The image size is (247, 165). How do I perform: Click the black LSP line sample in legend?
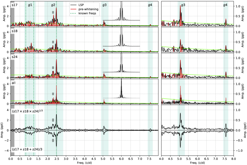click(74, 5)
